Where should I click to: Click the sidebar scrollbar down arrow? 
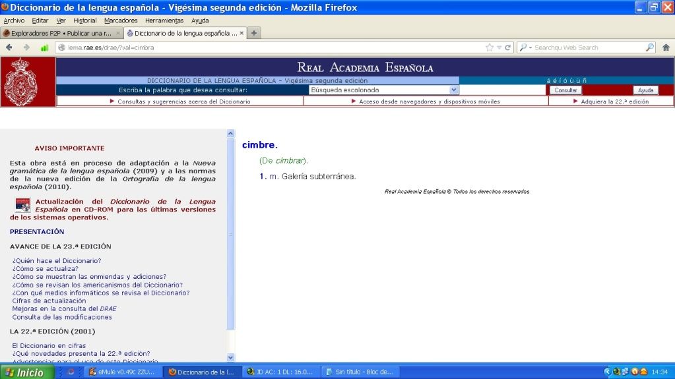click(230, 357)
